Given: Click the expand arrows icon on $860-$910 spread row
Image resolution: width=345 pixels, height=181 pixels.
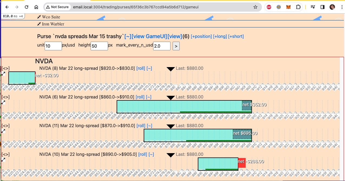Looking at the screenshot, I should (x=3, y=102).
